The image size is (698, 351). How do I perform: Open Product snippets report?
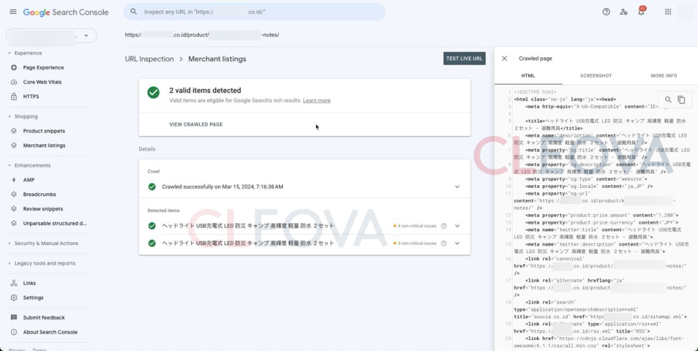(44, 131)
